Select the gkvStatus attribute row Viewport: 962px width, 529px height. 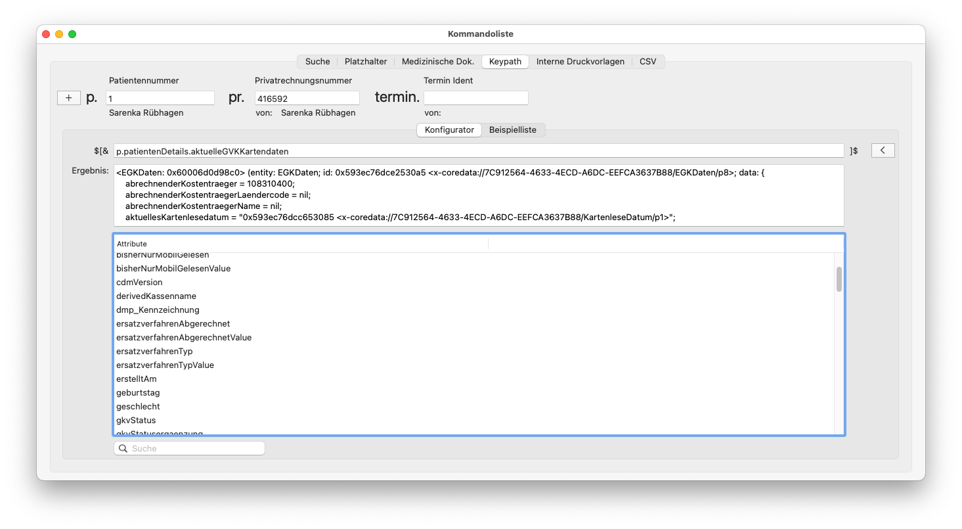[x=474, y=421]
